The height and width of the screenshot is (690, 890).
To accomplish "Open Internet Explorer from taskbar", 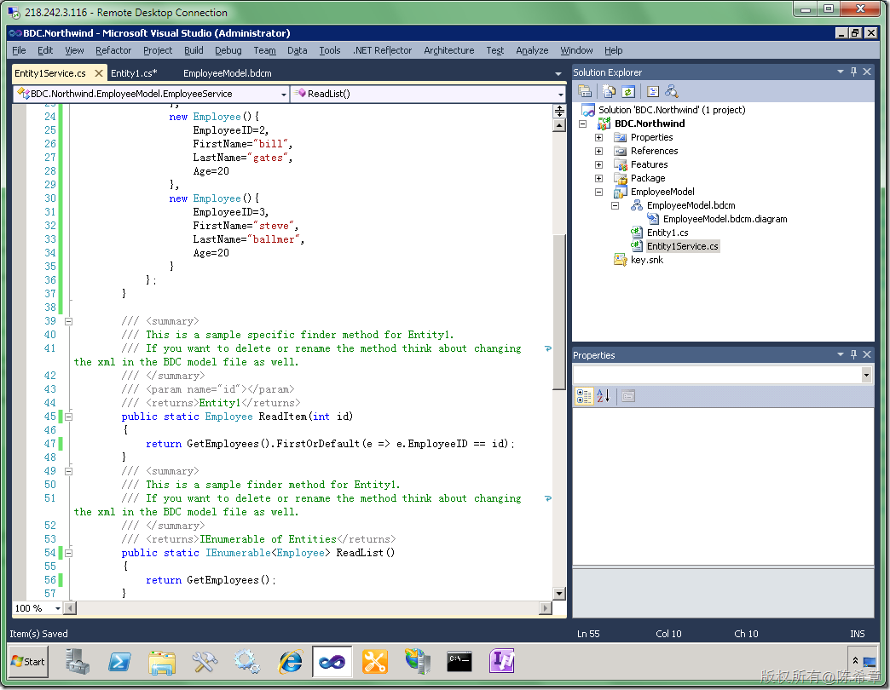I will [290, 662].
